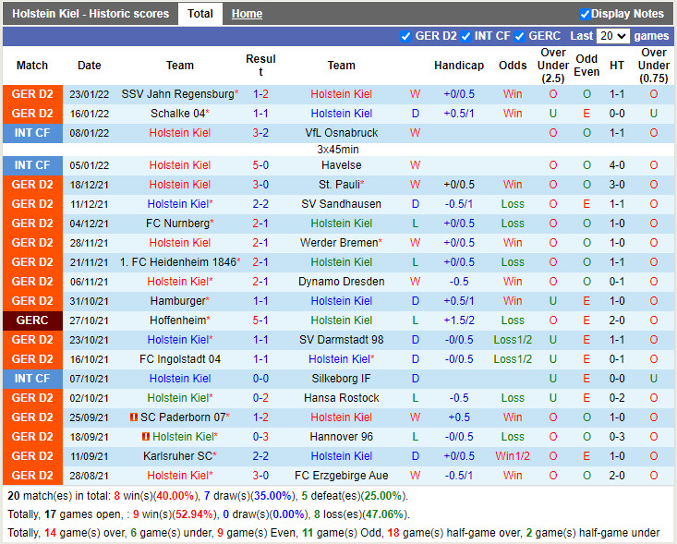This screenshot has width=677, height=544.
Task: Click the 1-2 score of Regensburg match
Action: 260,94
